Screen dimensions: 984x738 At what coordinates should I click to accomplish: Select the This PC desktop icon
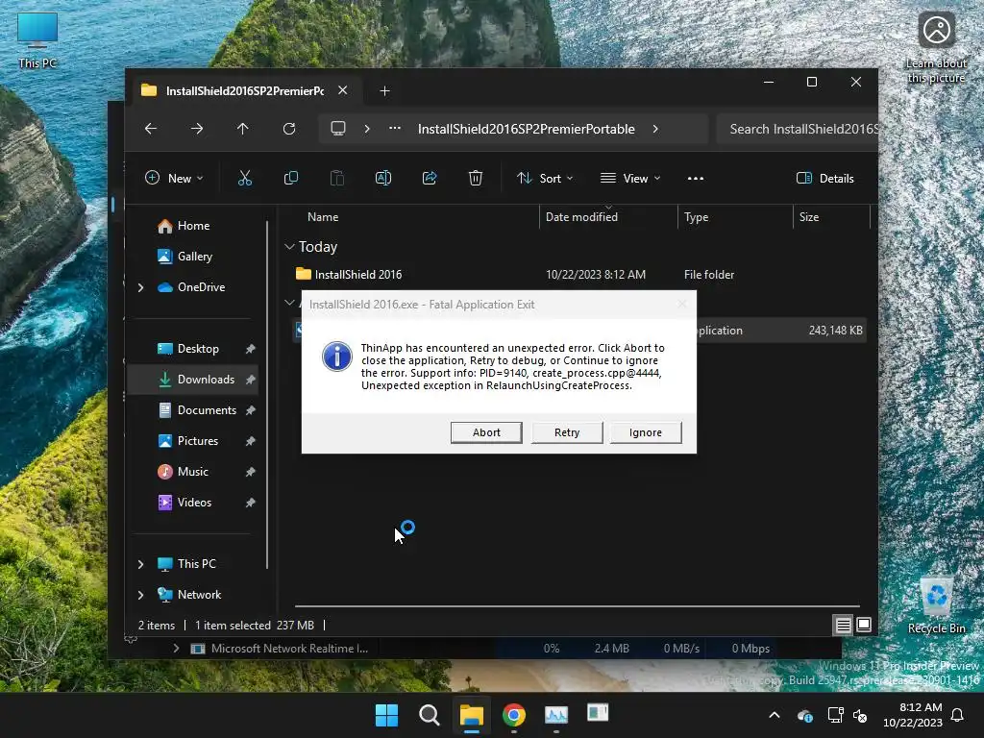pos(37,40)
